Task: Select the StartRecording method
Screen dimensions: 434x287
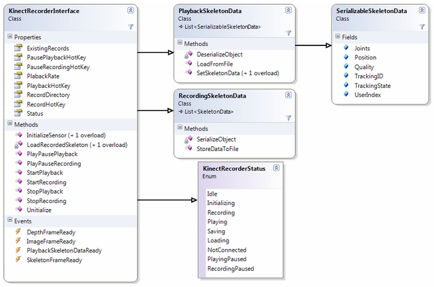Action: coord(47,182)
